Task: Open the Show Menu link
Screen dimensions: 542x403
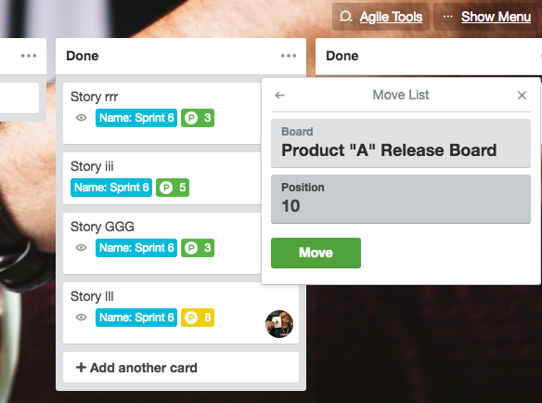Action: click(496, 17)
